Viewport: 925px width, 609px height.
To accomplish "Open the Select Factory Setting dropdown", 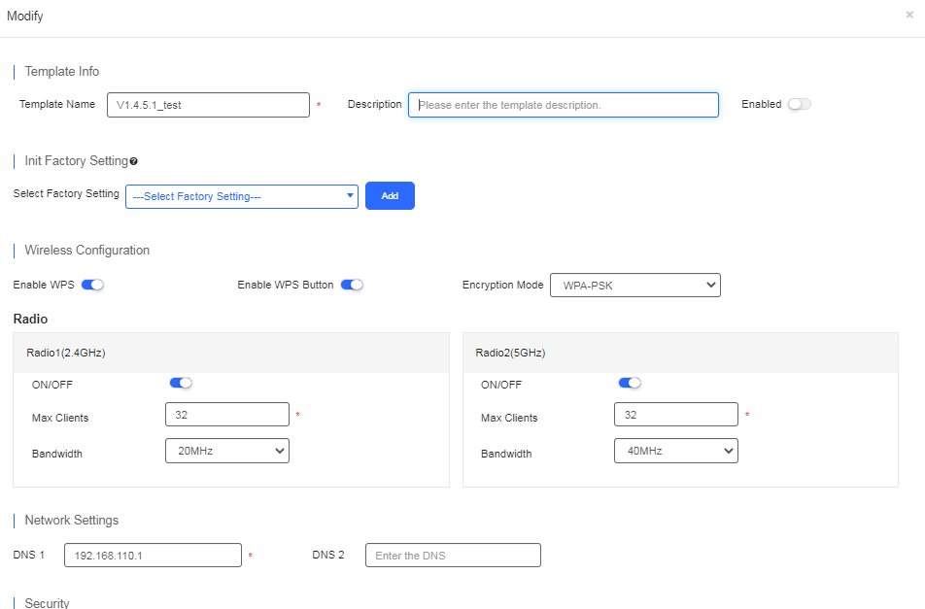I will coord(241,195).
